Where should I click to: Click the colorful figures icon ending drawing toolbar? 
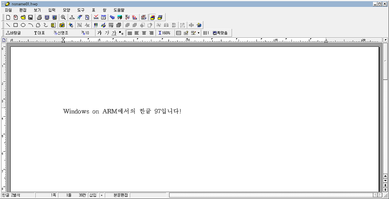click(199, 25)
